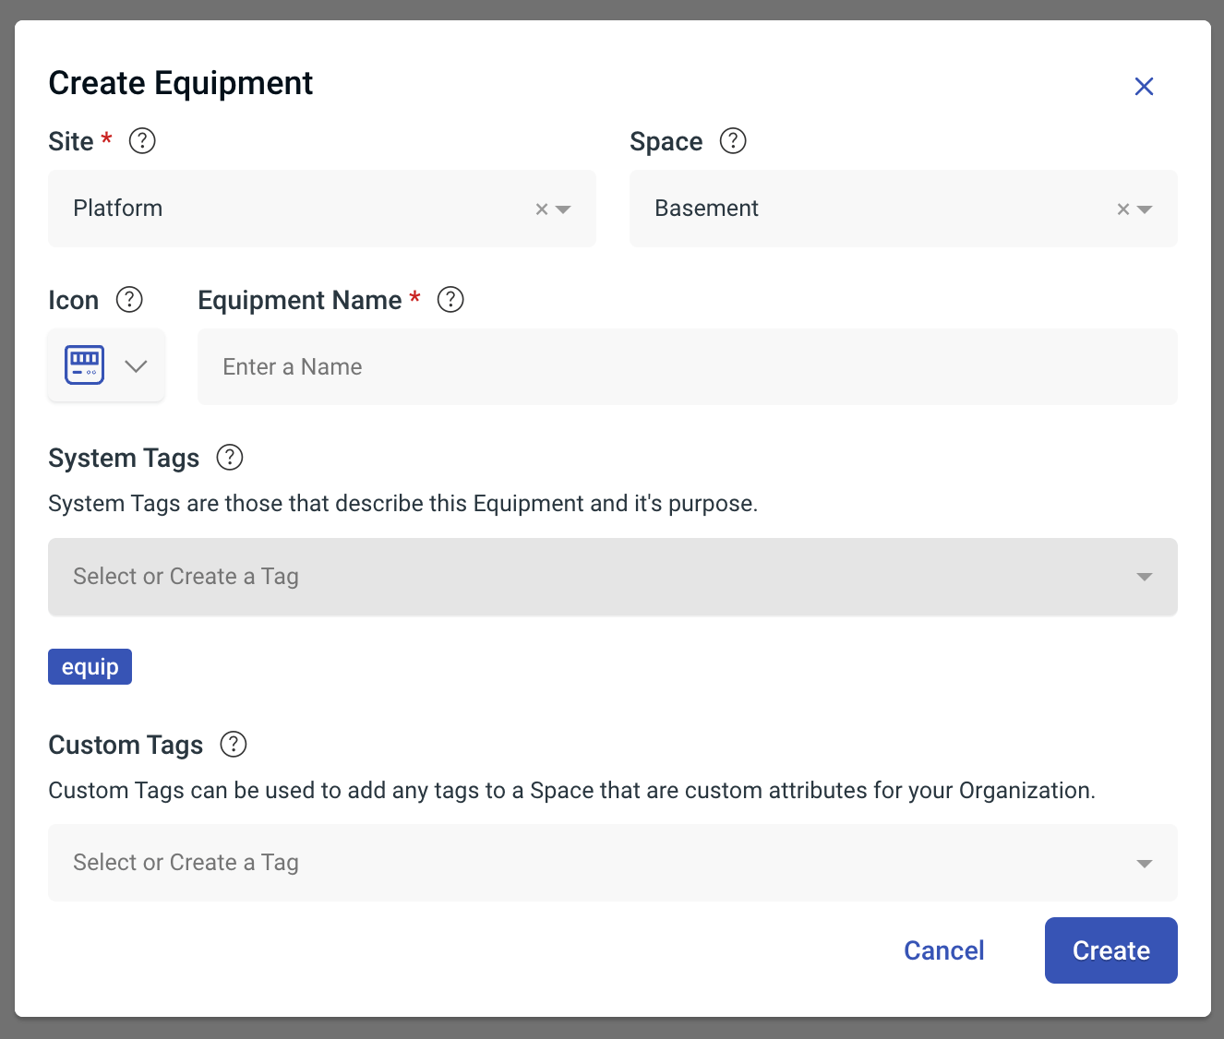Clear the Platform site selection

coord(542,209)
